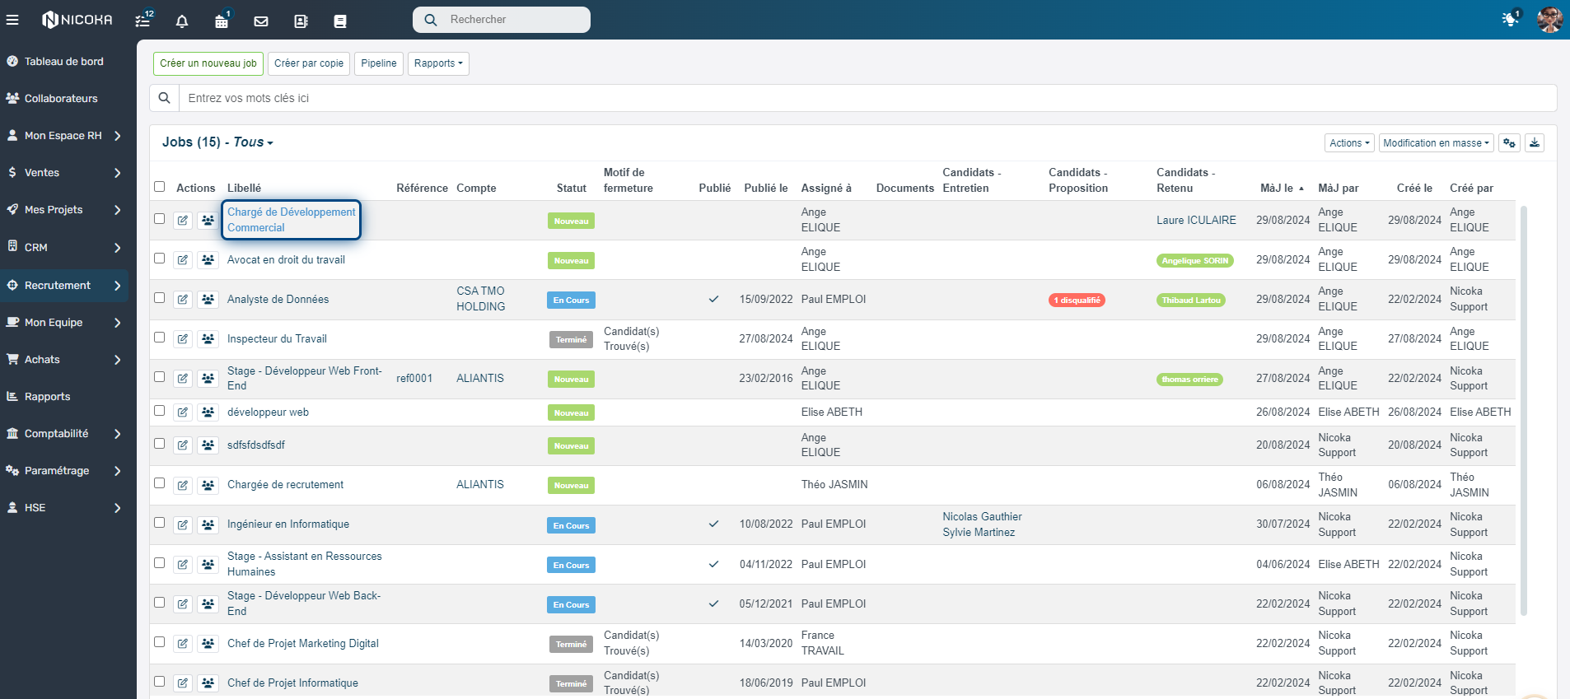Edit Stage Assistant en Ressources Humaines job

coord(183,565)
